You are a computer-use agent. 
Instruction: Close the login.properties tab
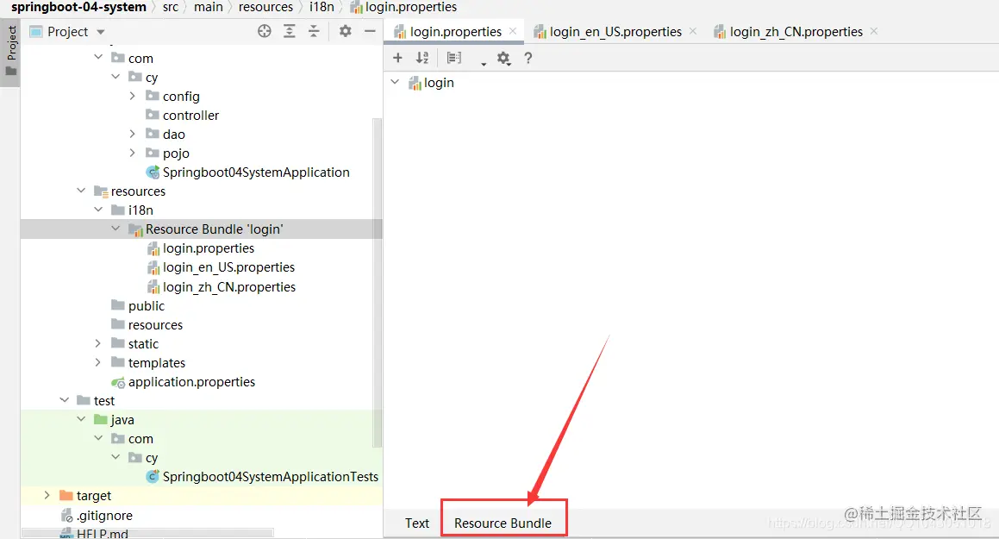[513, 30]
